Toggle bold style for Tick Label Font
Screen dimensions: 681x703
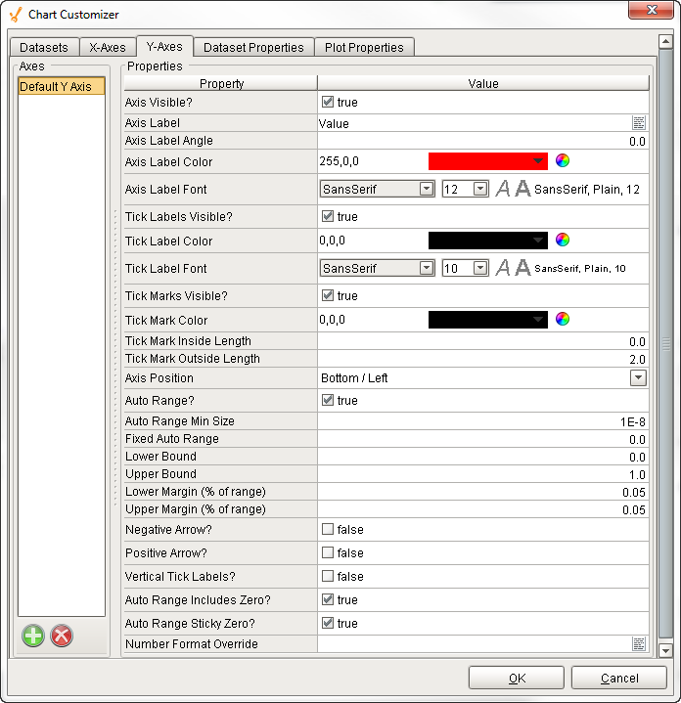click(x=522, y=268)
